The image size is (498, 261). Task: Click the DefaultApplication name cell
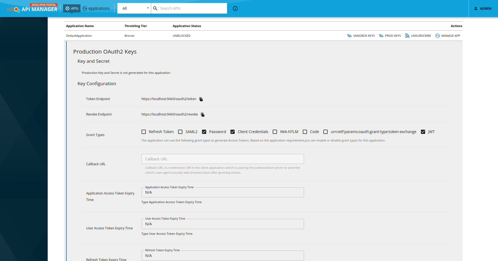[x=79, y=36]
